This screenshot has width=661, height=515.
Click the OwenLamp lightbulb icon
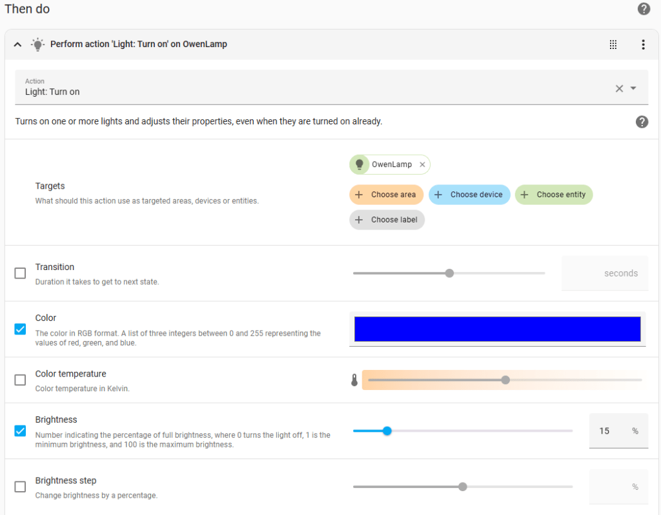coord(360,164)
